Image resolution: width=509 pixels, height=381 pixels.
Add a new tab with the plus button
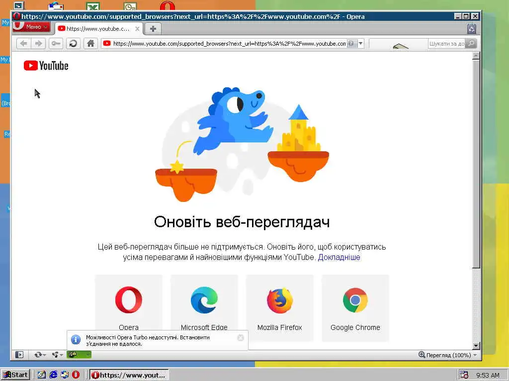[x=153, y=29]
